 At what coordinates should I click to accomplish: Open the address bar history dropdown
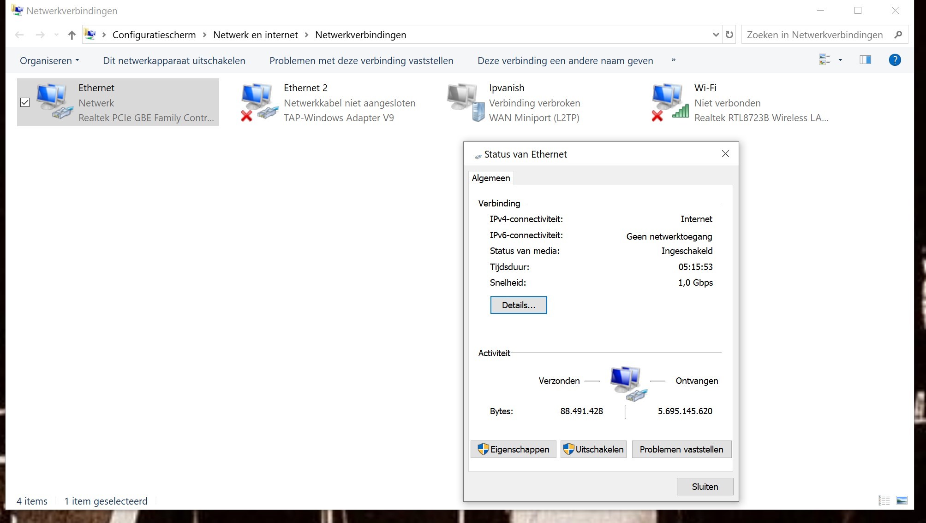716,35
